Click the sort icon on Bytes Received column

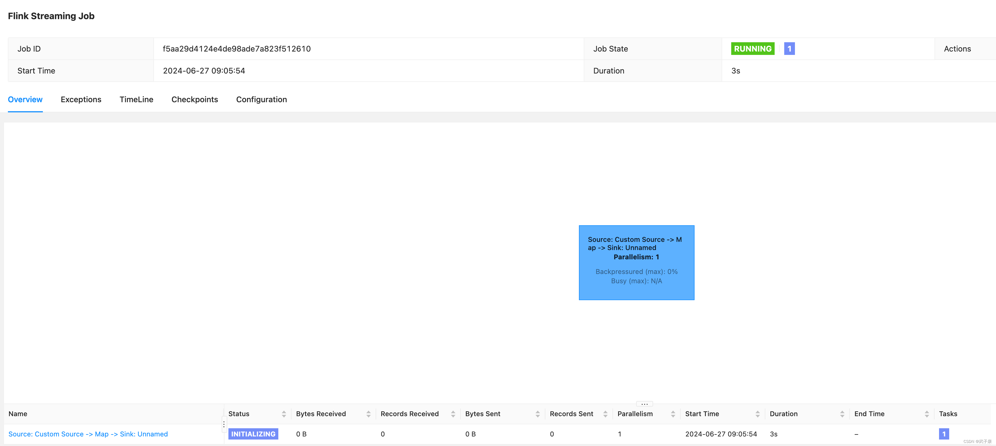pos(369,414)
